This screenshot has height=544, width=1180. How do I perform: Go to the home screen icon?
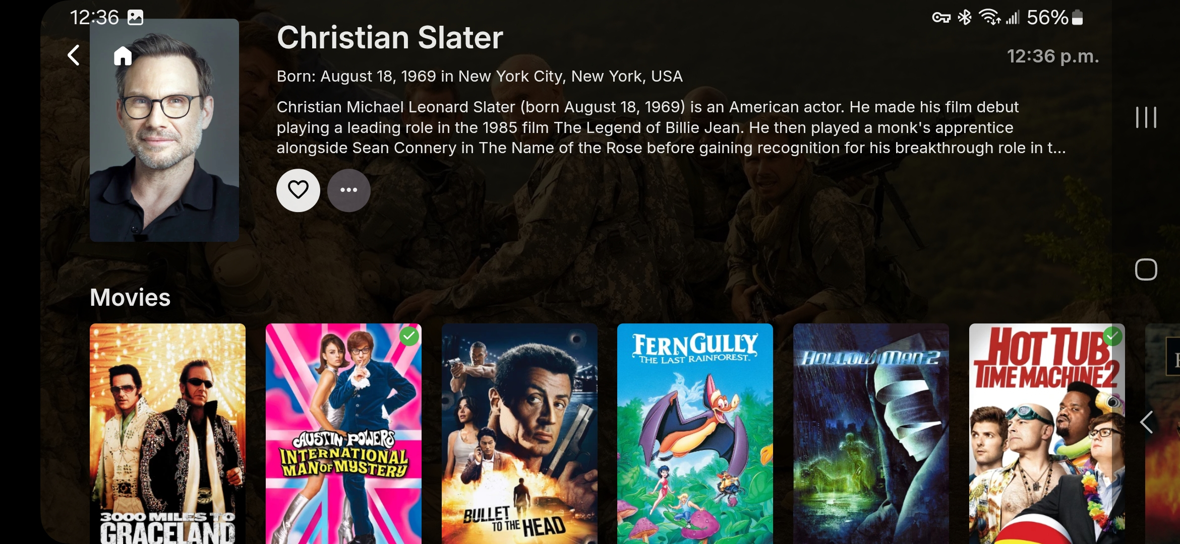(123, 55)
